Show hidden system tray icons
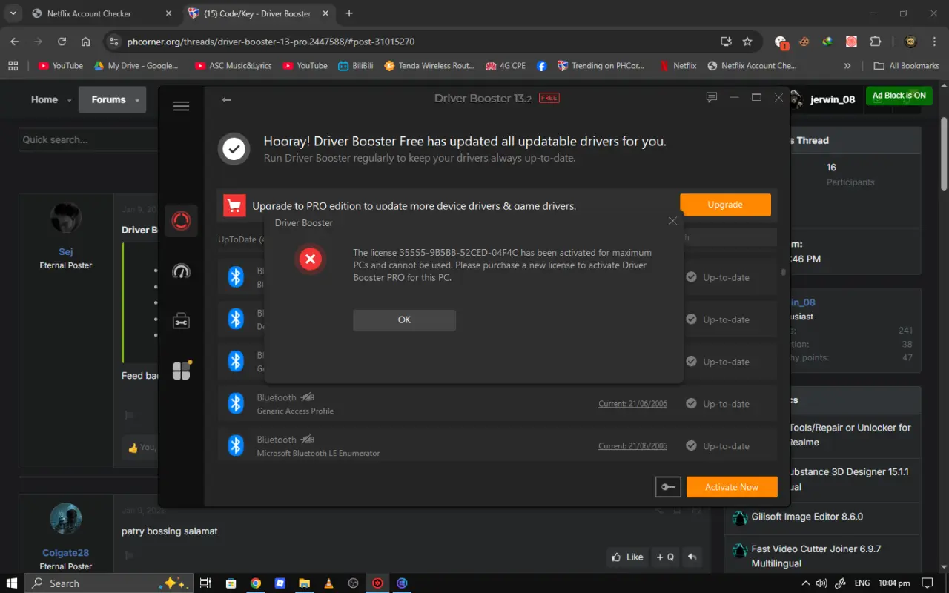 pyautogui.click(x=806, y=583)
